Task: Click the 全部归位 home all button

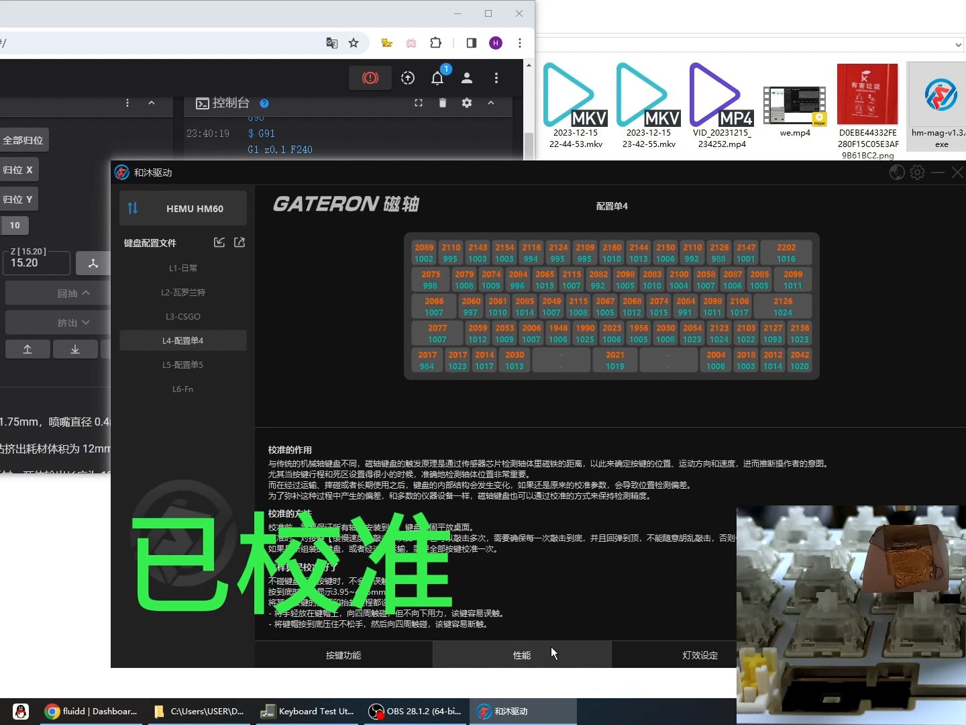Action: click(x=24, y=140)
